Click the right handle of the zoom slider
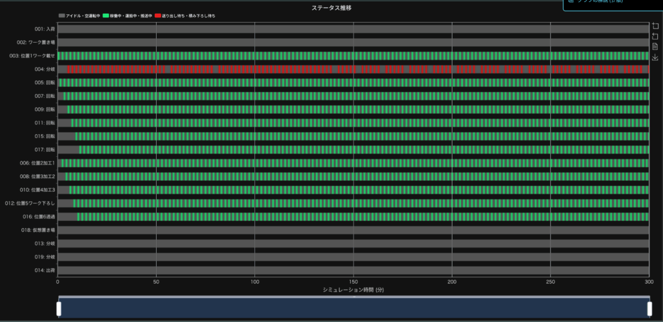The image size is (663, 322). (649, 308)
